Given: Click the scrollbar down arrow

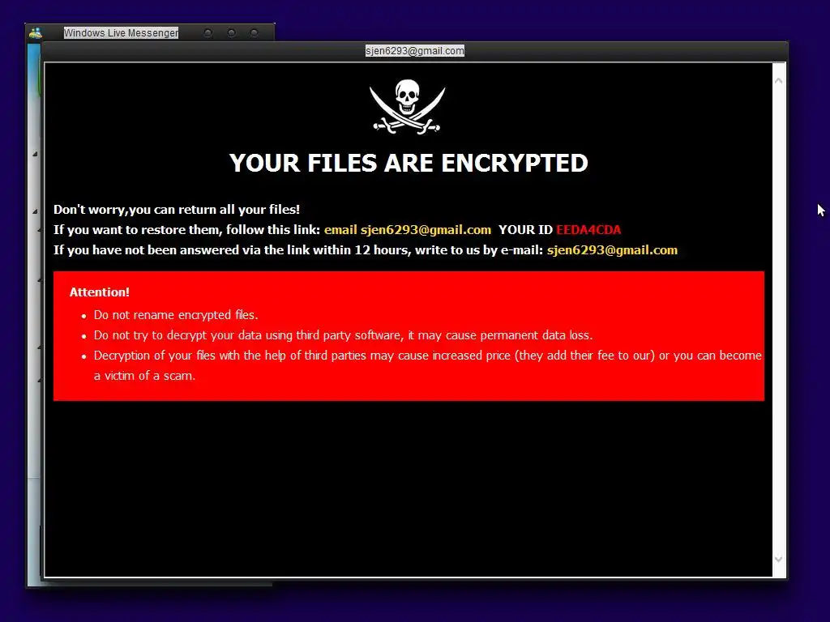Looking at the screenshot, I should tap(779, 559).
